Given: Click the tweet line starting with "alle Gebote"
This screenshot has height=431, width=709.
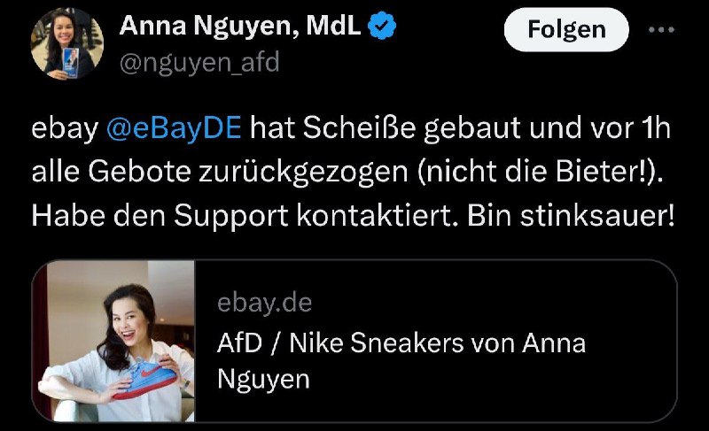Looking at the screenshot, I should tap(347, 173).
